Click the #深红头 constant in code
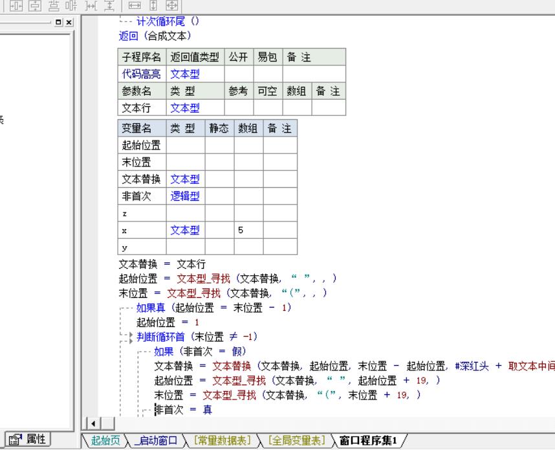This screenshot has width=555, height=450. pos(472,366)
